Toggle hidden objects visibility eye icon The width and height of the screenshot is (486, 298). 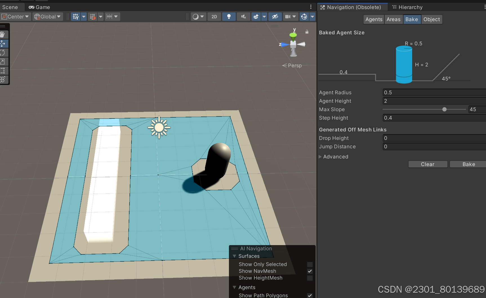coord(275,17)
